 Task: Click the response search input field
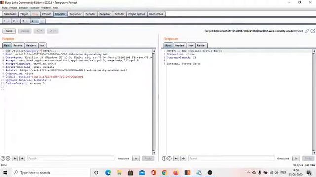point(231,158)
